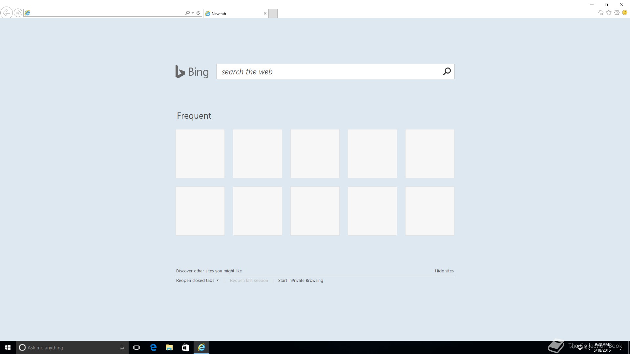
Task: Open favorites with the star icon
Action: [x=609, y=13]
